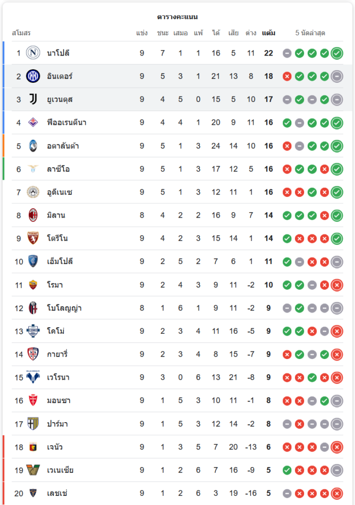
Task: Open the เวเนเซีย team row
Action: click(61, 470)
